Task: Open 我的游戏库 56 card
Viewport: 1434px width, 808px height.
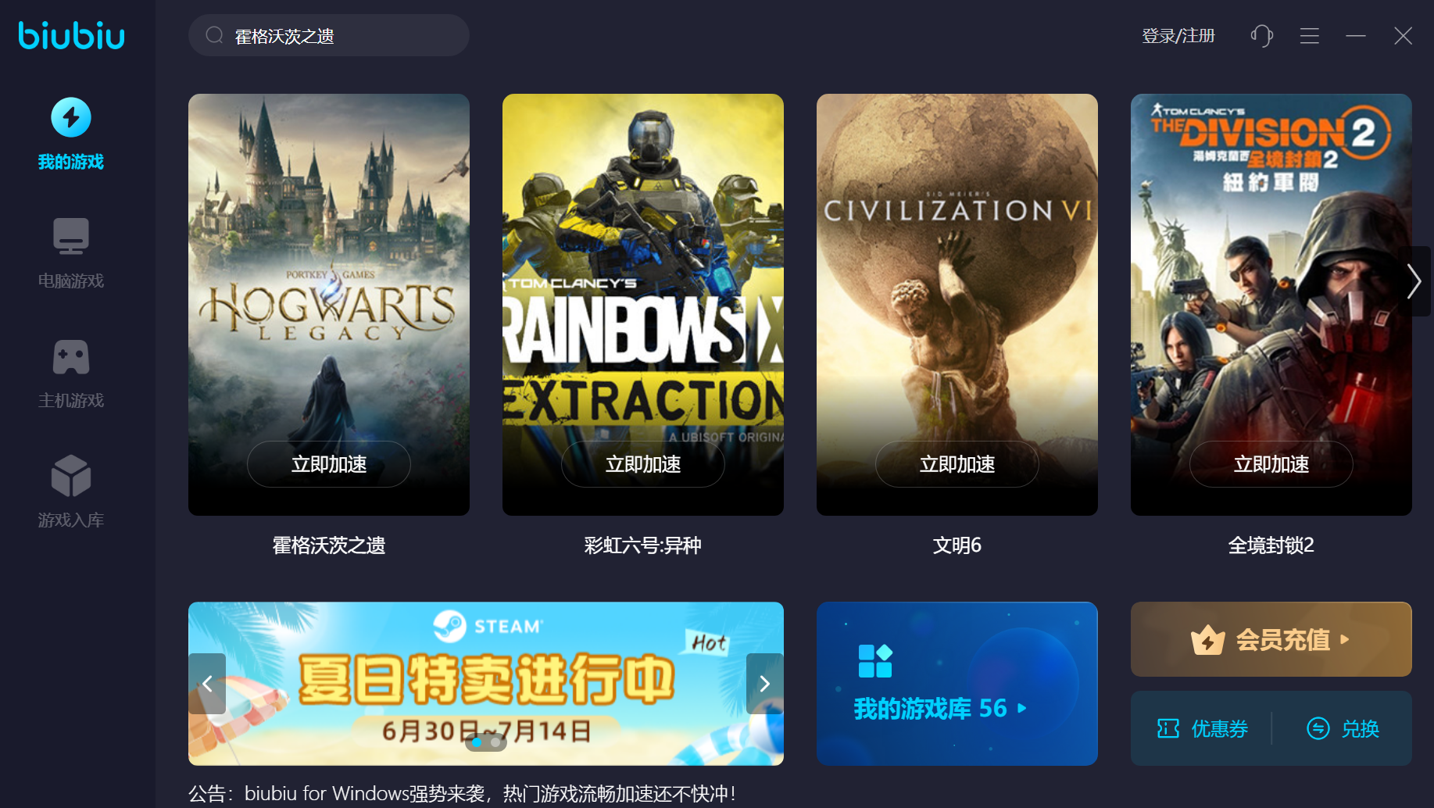Action: [957, 684]
